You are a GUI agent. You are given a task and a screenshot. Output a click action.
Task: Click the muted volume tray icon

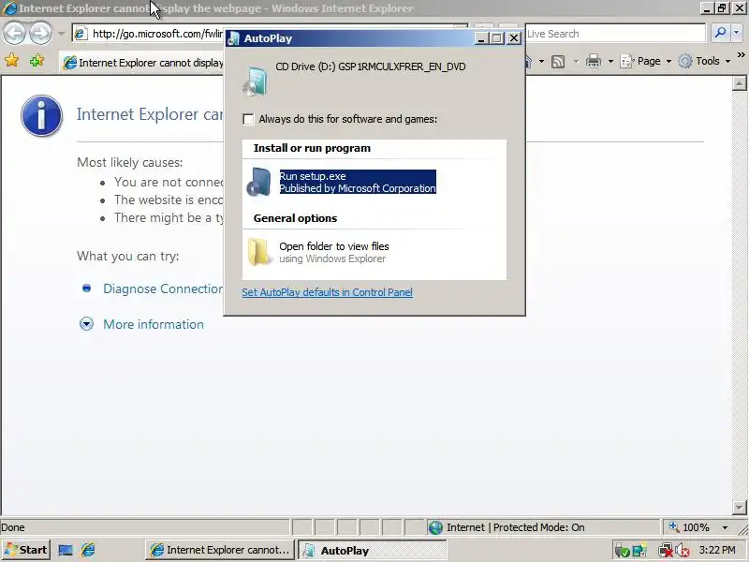tap(683, 551)
